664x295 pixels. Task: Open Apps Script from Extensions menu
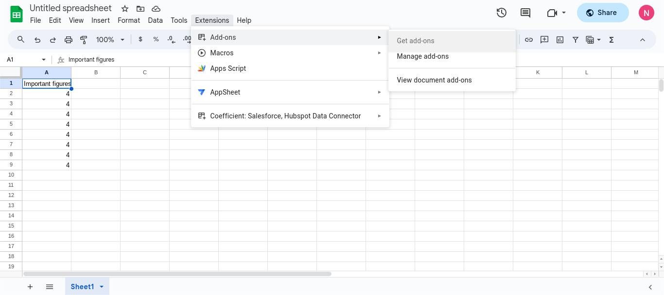[227, 68]
